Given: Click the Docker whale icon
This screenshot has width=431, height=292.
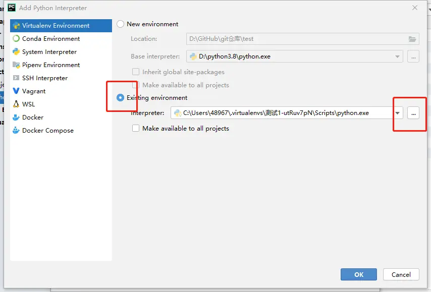Looking at the screenshot, I should tap(16, 118).
